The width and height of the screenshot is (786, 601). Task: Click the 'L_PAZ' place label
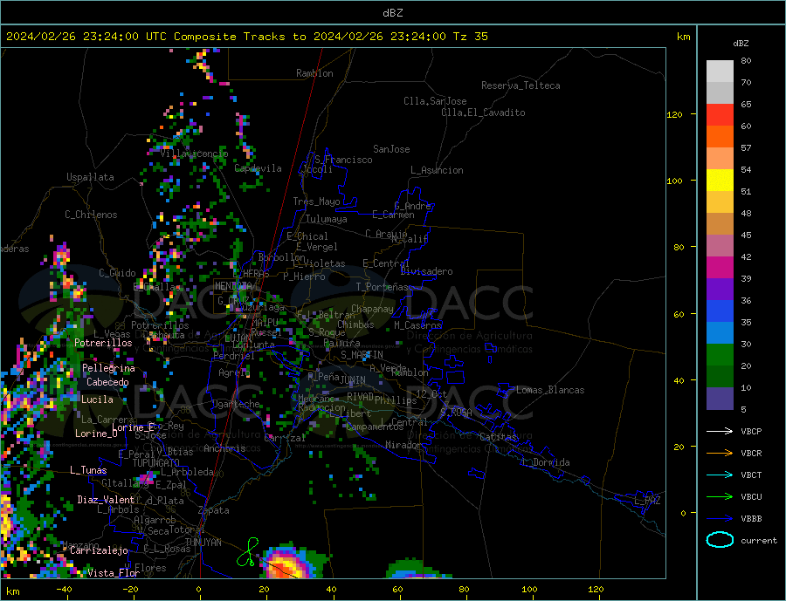click(647, 501)
